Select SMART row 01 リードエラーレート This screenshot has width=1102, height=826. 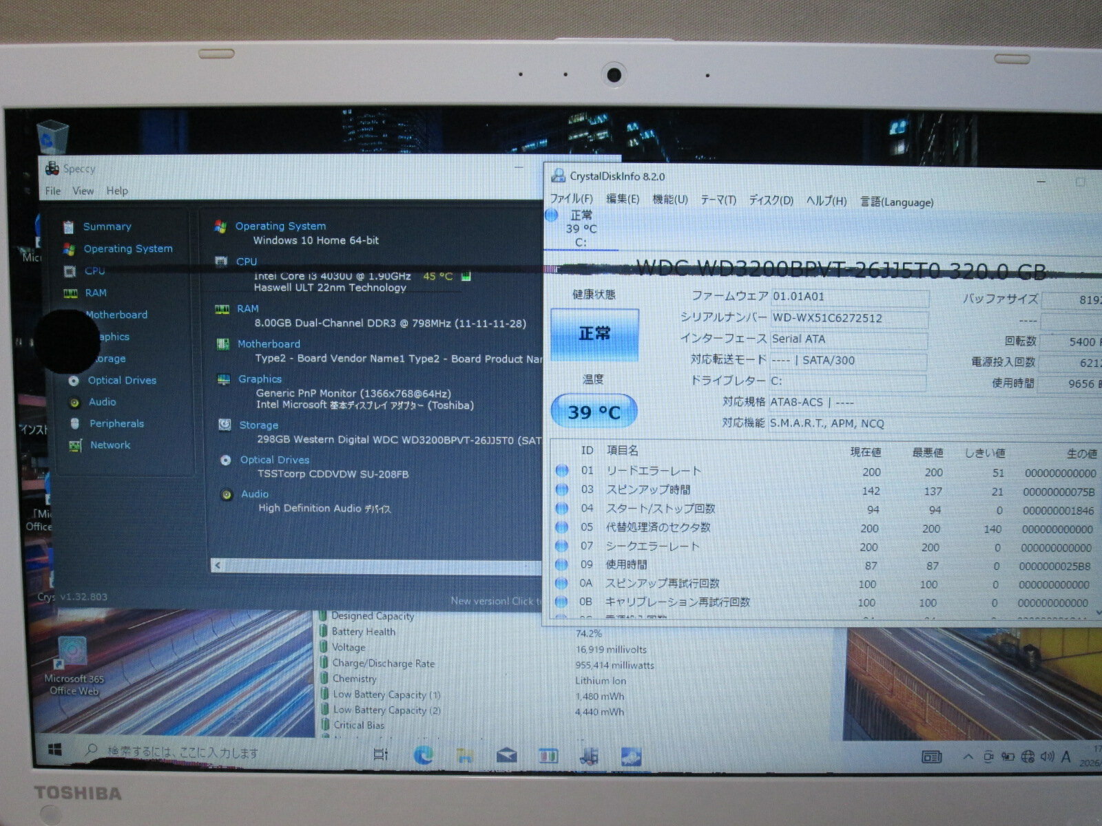click(x=826, y=472)
